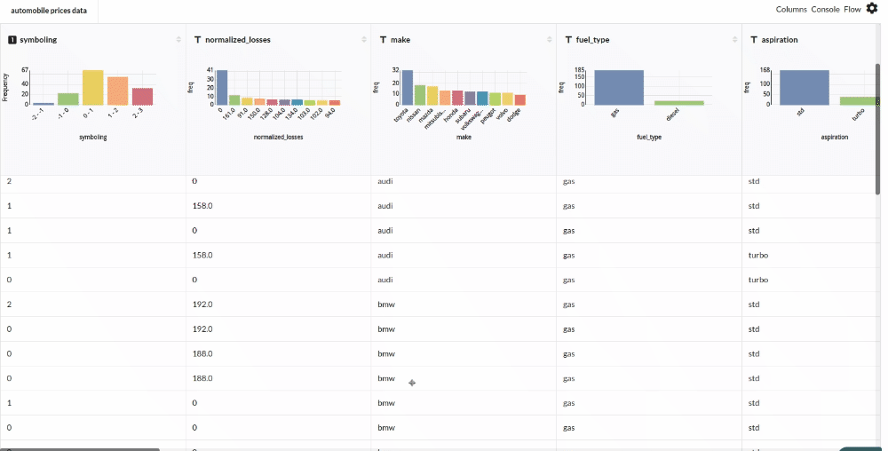Click the text type icon beside normalized_losses
This screenshot has width=888, height=451.
tap(197, 40)
